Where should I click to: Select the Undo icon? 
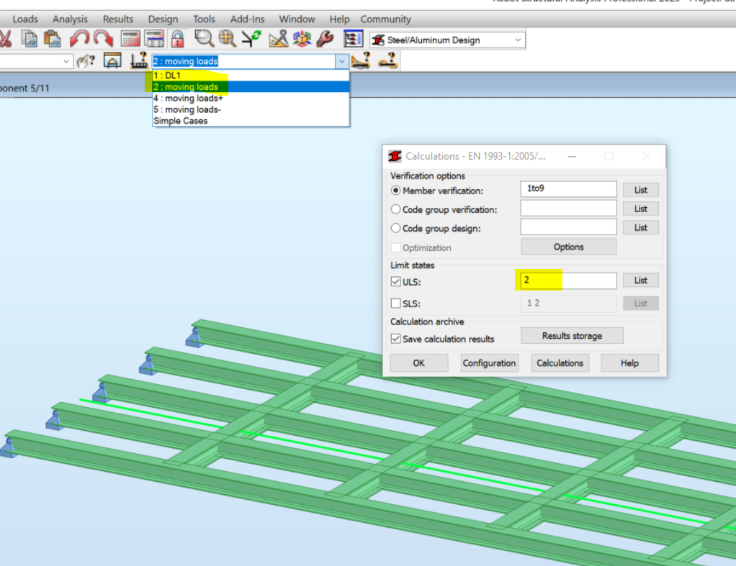point(78,40)
